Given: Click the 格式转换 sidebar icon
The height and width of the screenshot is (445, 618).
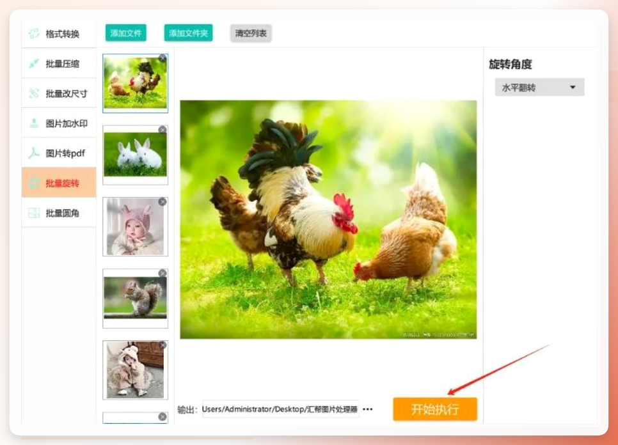Looking at the screenshot, I should pos(34,33).
